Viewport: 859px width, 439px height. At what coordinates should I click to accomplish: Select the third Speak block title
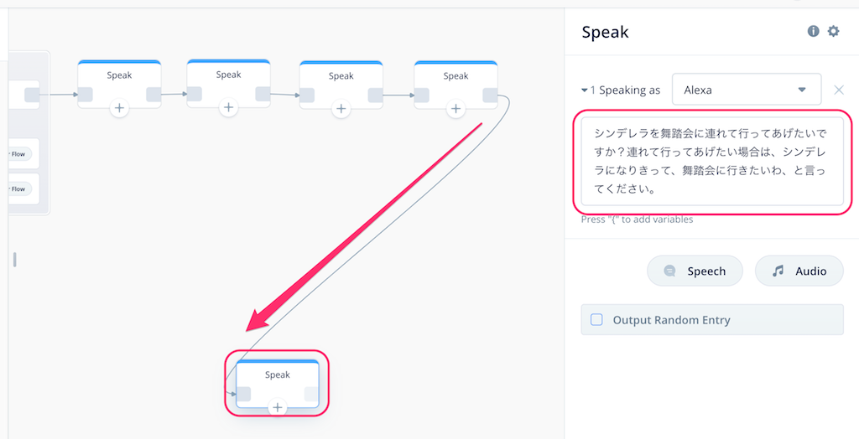tap(341, 76)
